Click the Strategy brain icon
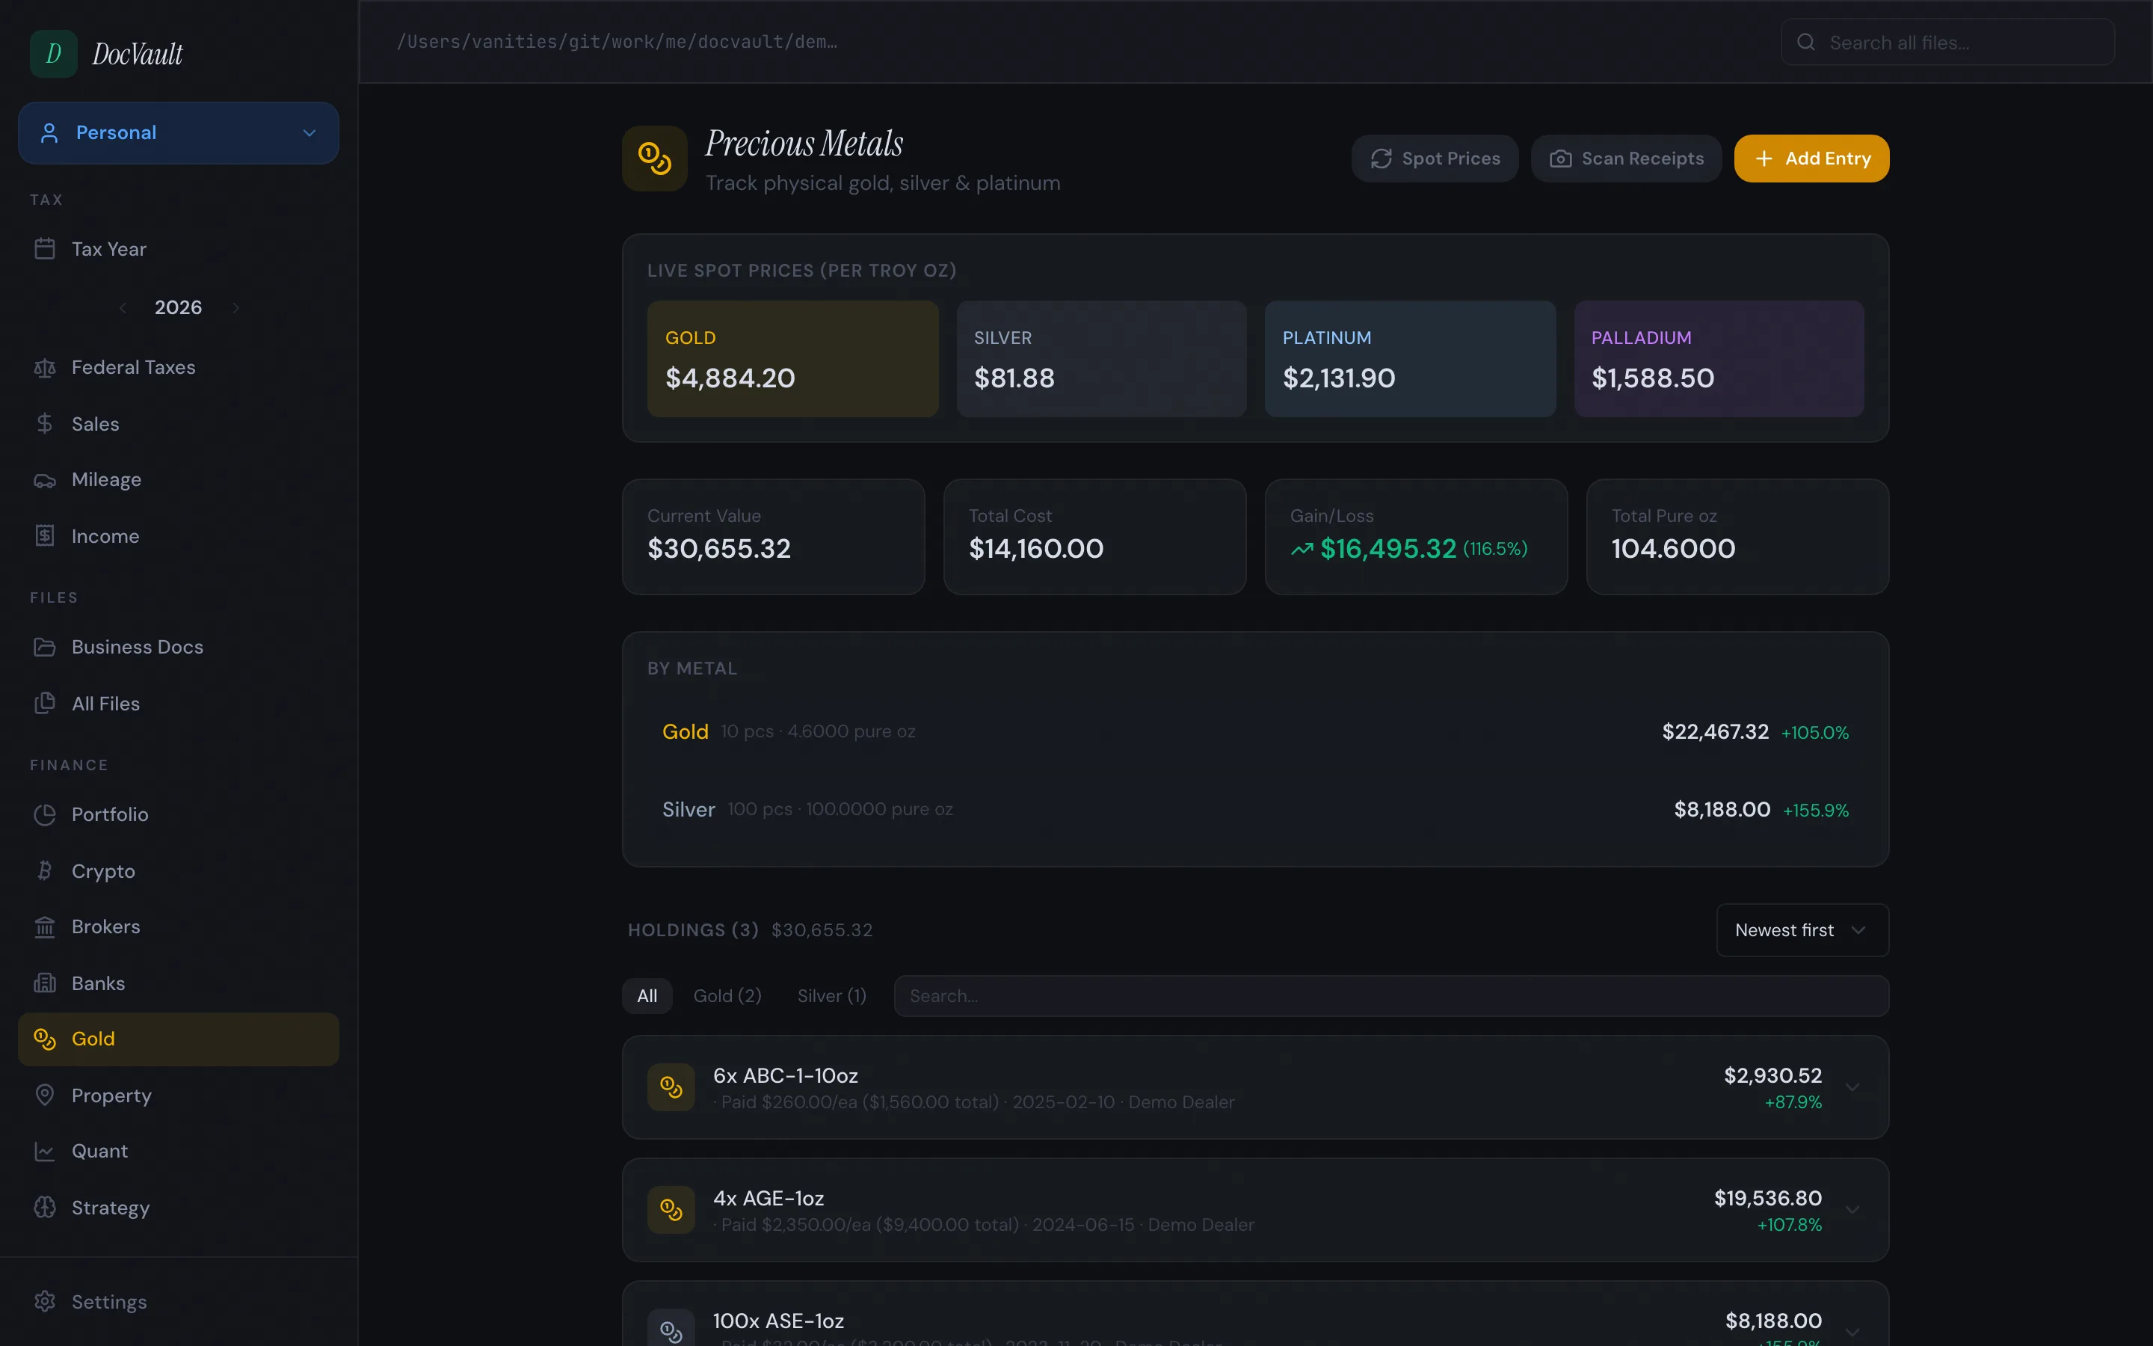This screenshot has width=2153, height=1346. point(45,1207)
